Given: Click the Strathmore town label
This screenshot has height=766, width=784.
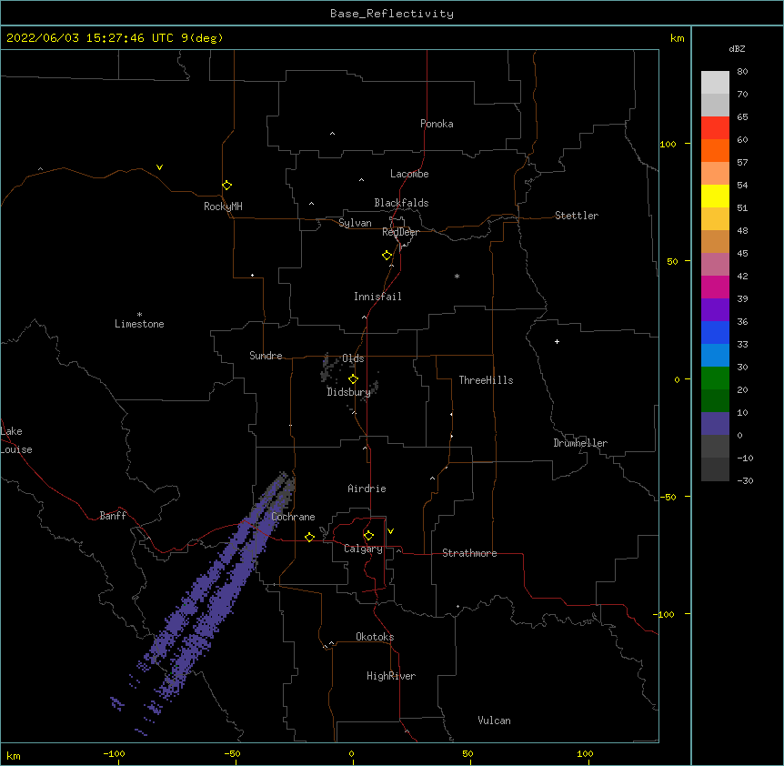Looking at the screenshot, I should pyautogui.click(x=469, y=553).
